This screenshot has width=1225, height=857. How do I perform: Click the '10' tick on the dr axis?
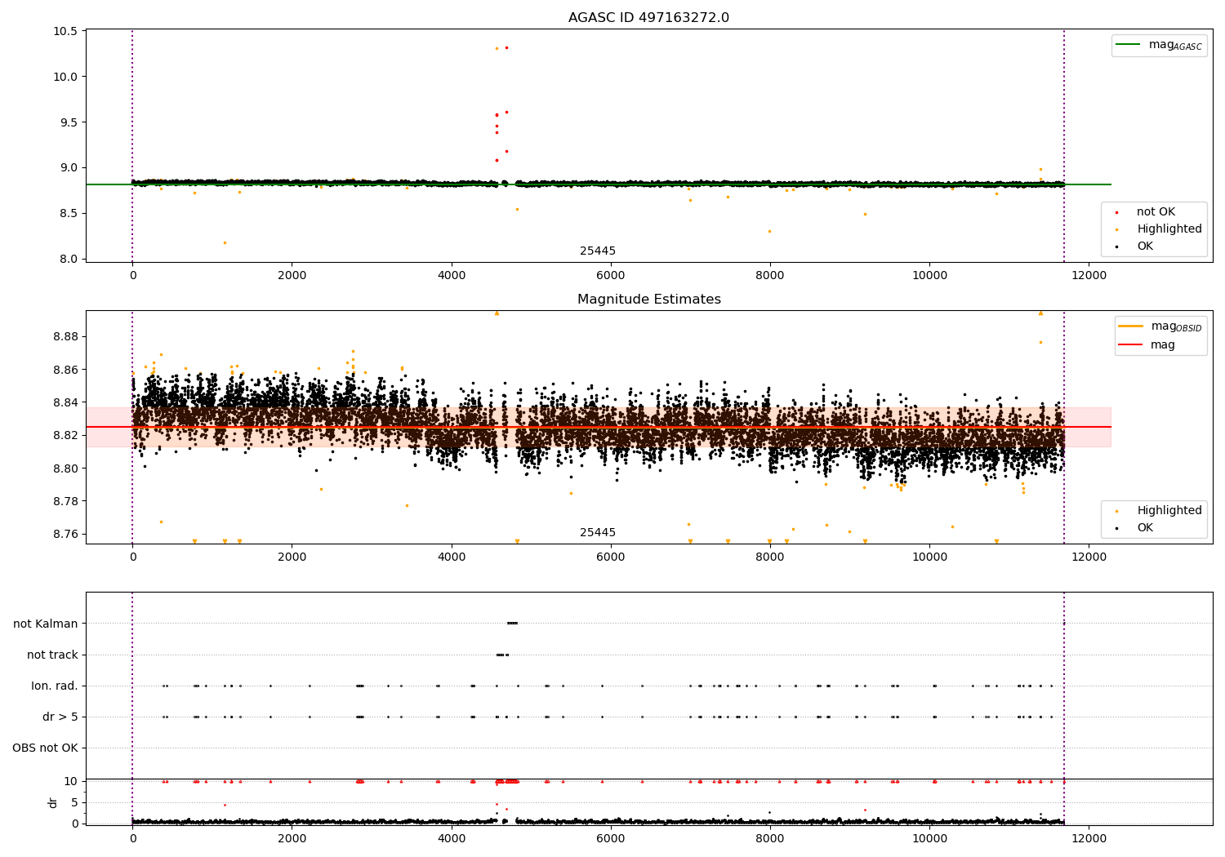click(71, 782)
